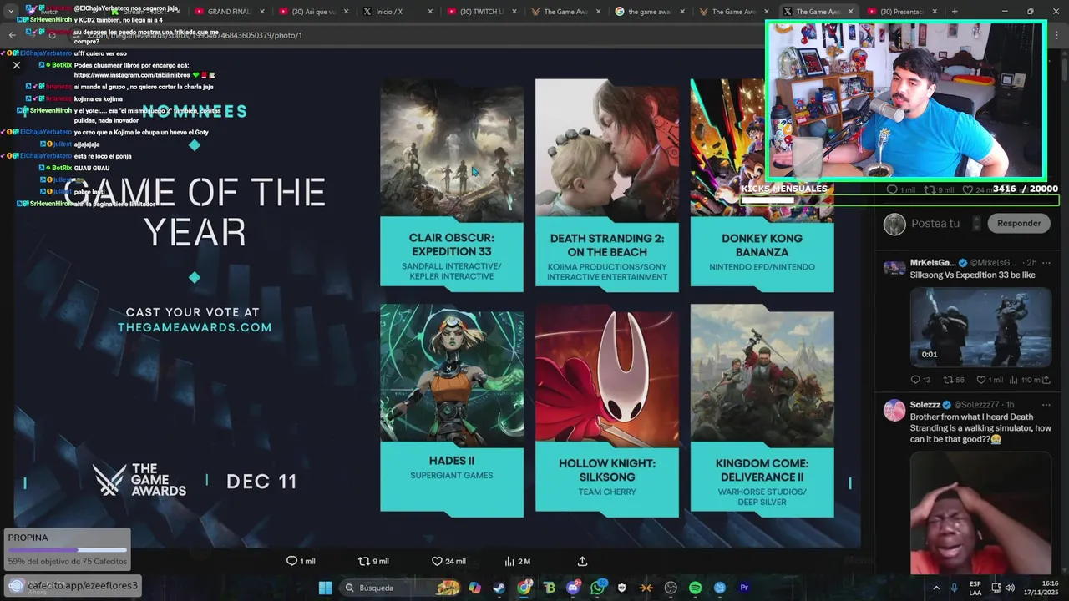Viewport: 1069px width, 601px height.
Task: Click the streamer webcam overlay
Action: coord(906,100)
